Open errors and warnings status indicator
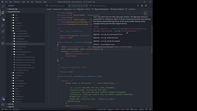 [16, 109]
